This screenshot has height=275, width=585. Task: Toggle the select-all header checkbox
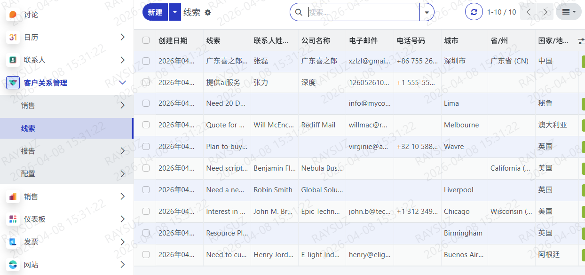[146, 40]
